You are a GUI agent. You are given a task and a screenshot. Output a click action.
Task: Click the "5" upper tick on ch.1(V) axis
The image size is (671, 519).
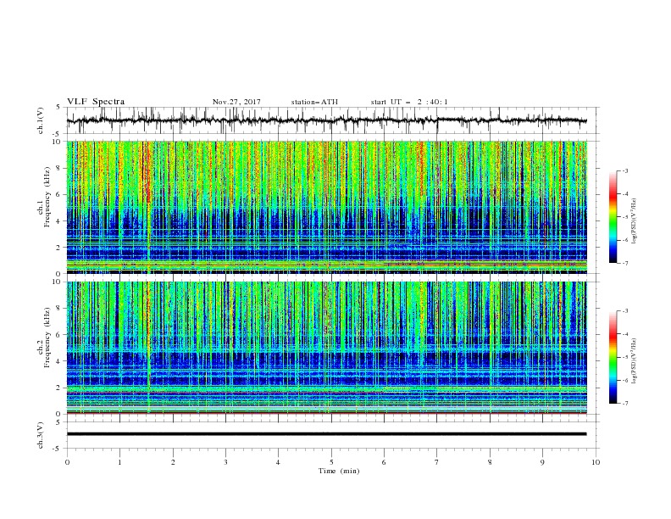[59, 107]
